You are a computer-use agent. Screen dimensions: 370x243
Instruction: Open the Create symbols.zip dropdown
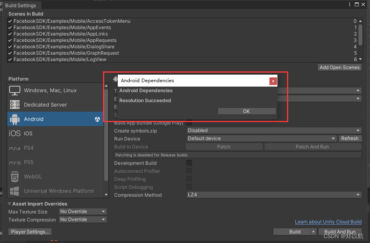click(274, 130)
